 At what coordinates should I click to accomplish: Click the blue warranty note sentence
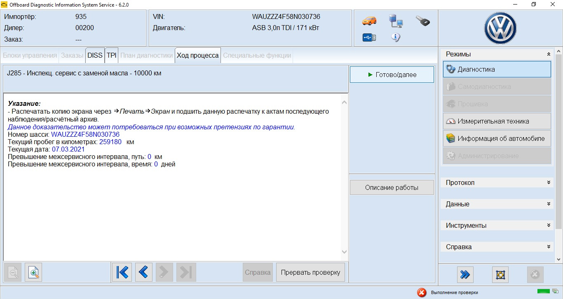tap(151, 127)
